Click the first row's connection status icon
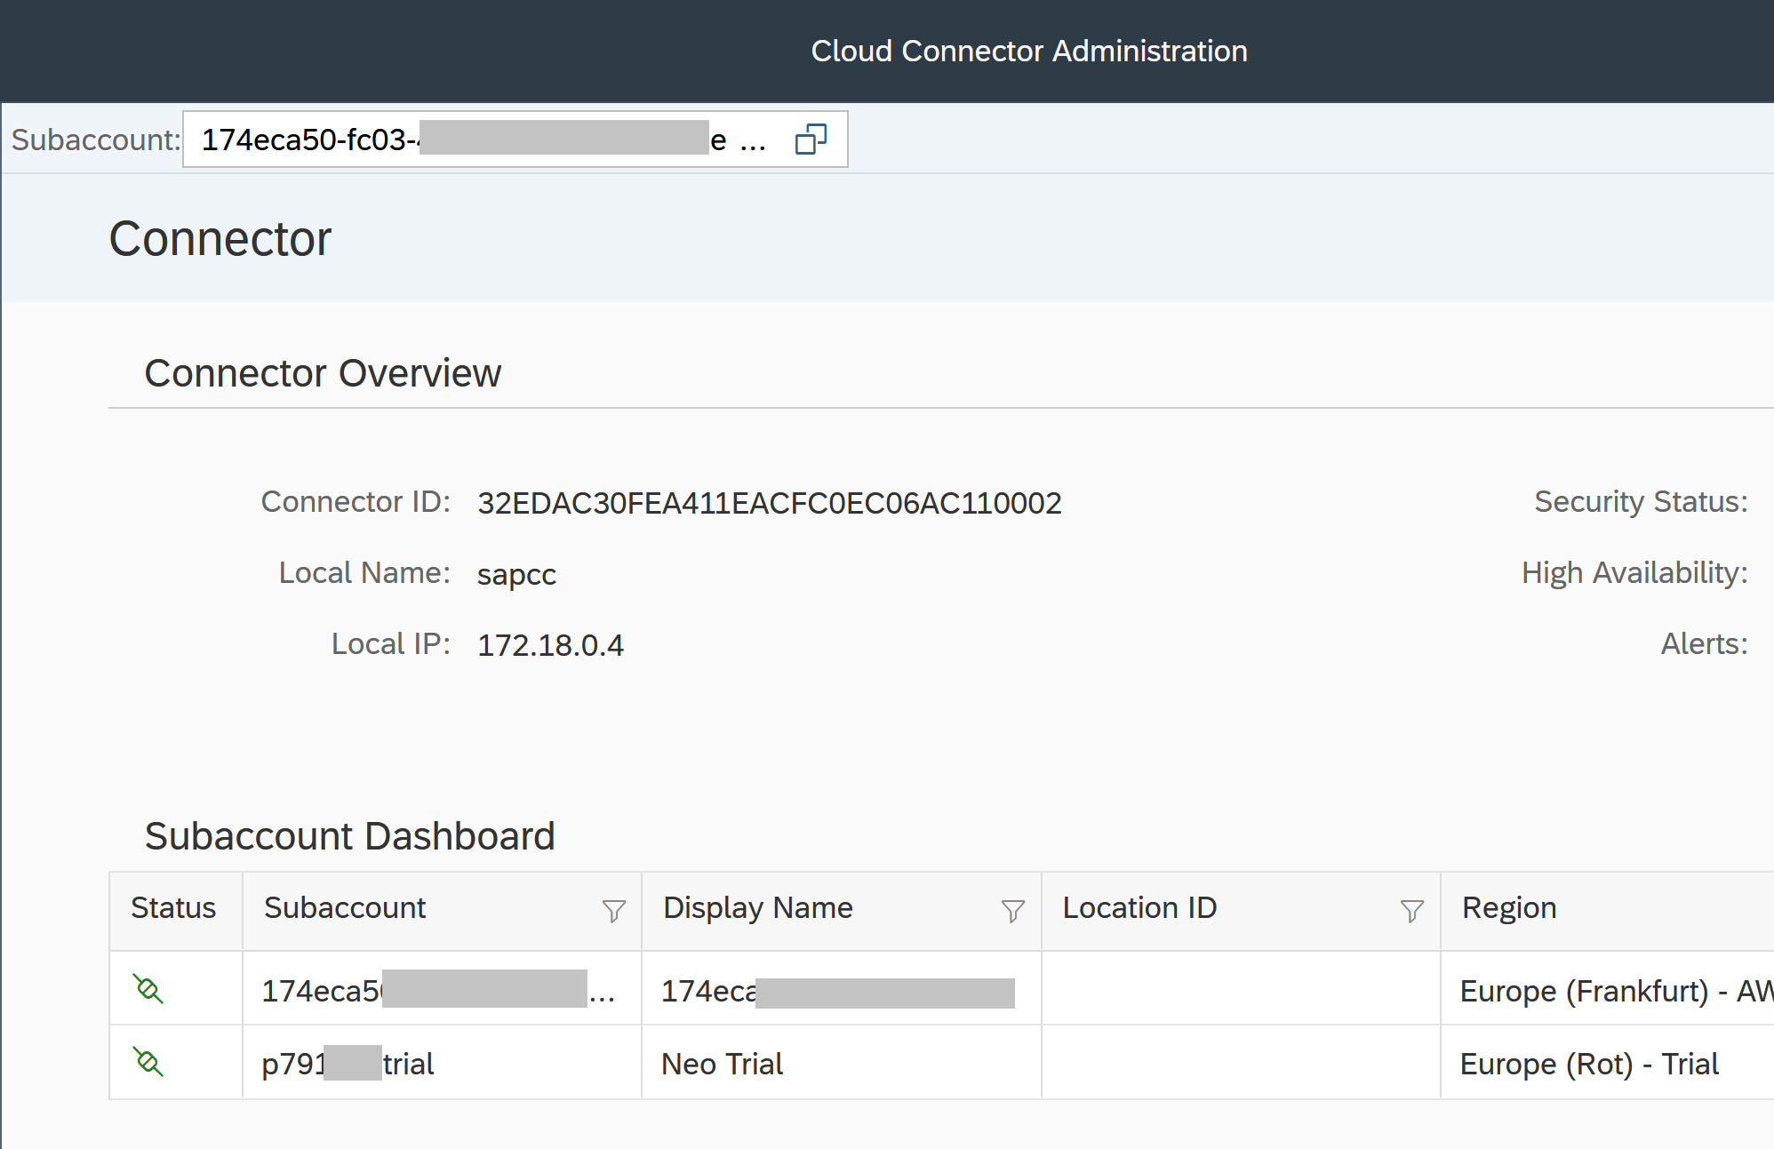This screenshot has width=1774, height=1149. (148, 989)
